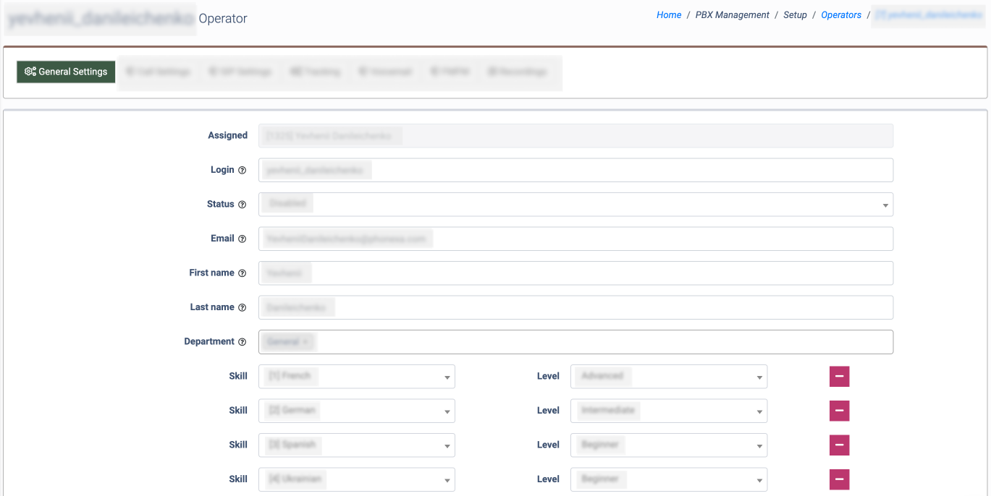Click the Email field help icon
Image resolution: width=991 pixels, height=496 pixels.
tap(242, 239)
